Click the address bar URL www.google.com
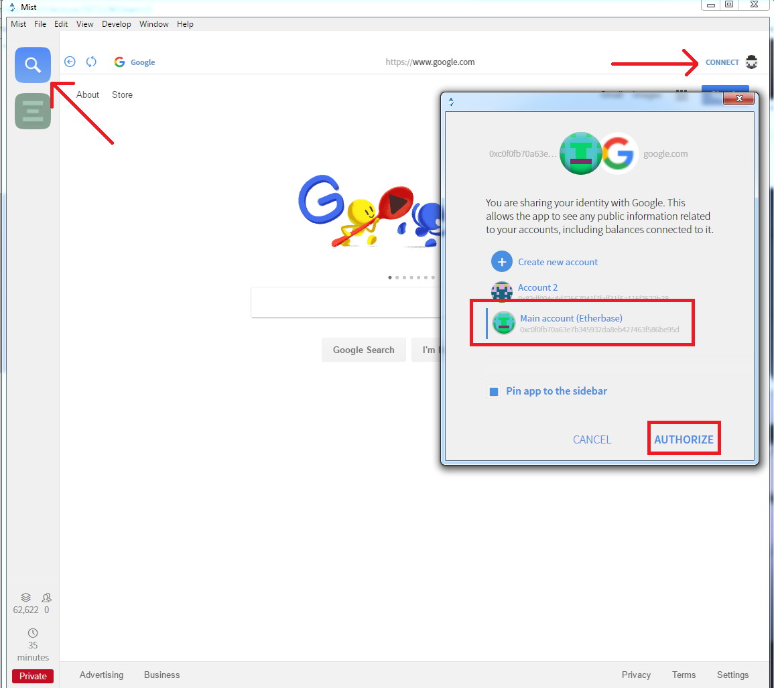 tap(430, 62)
